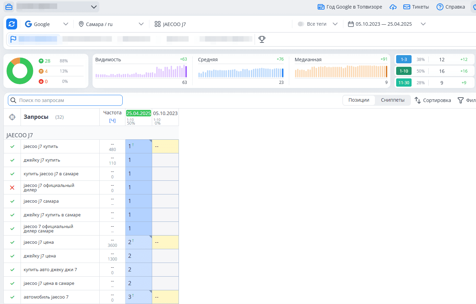The height and width of the screenshot is (304, 476).
Task: Toggle check mark for автомобиль jaecoo 7
Action: click(x=12, y=297)
